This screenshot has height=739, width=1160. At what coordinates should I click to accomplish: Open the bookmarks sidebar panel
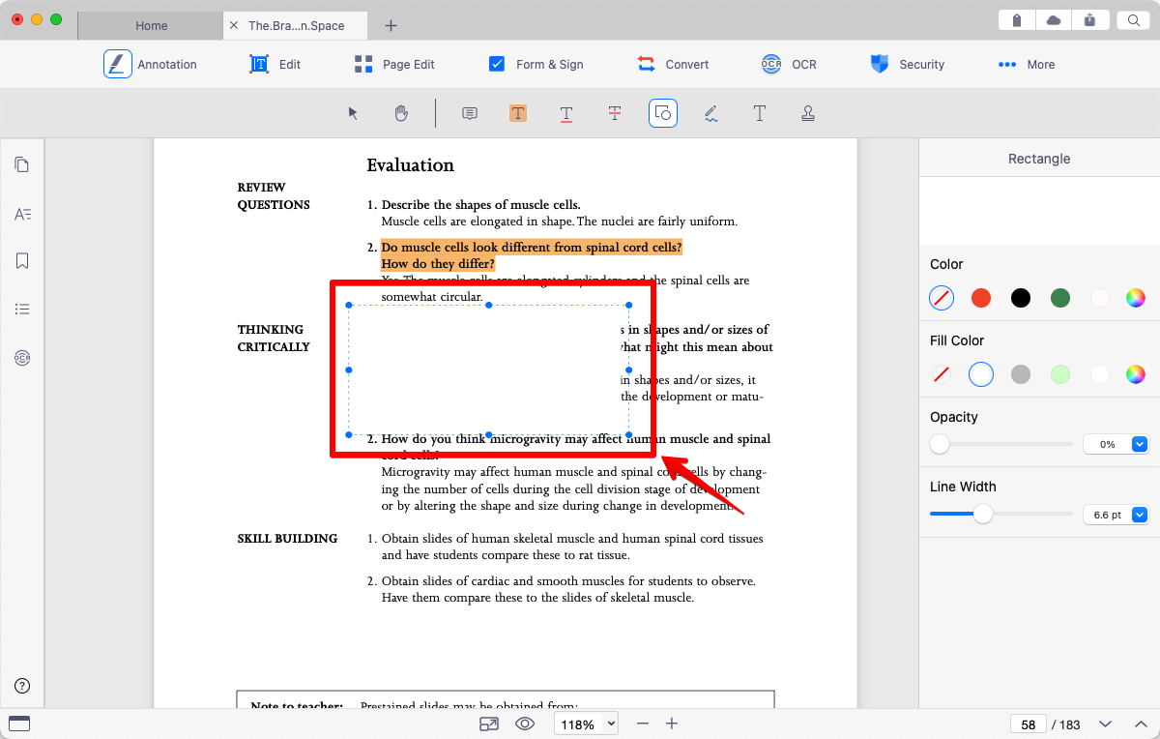pos(22,261)
